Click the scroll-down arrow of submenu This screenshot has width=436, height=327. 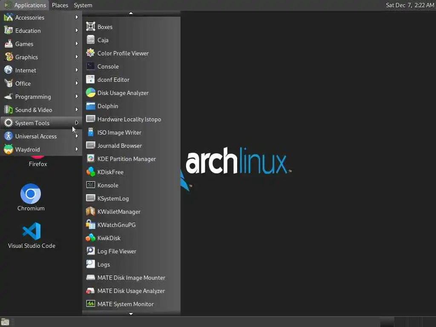point(131,314)
